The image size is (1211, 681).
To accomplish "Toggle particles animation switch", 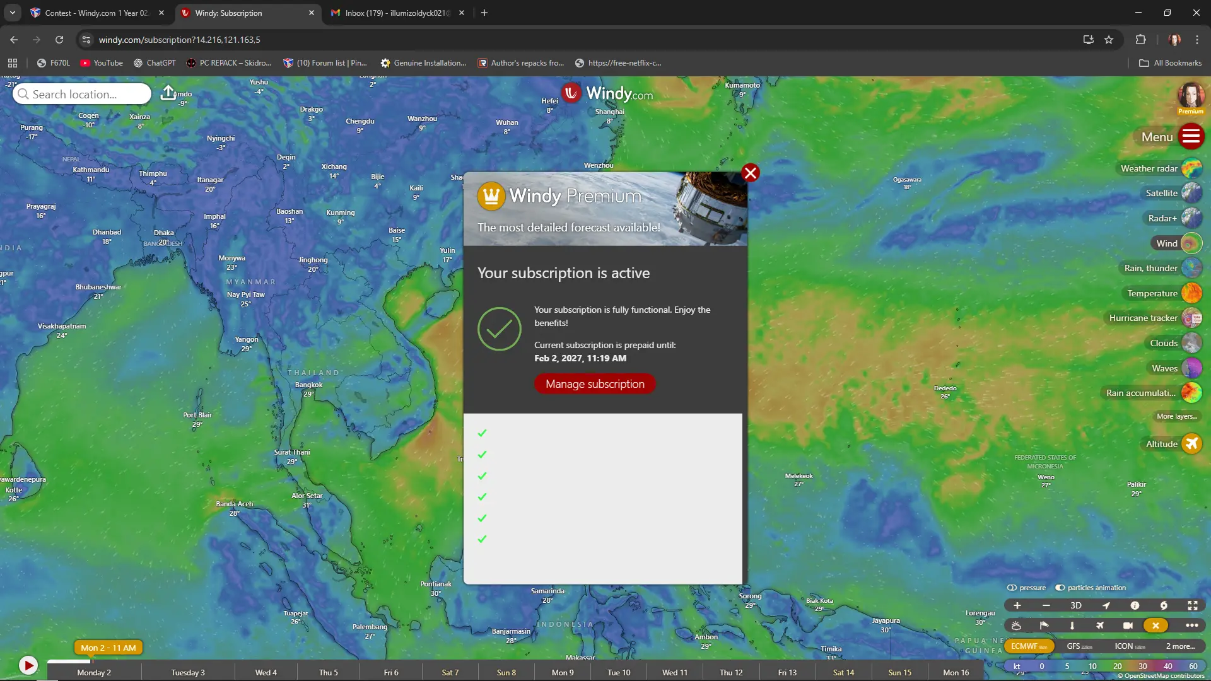I will coord(1060,588).
